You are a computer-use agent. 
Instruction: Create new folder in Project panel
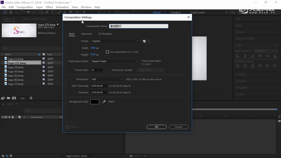8,98
